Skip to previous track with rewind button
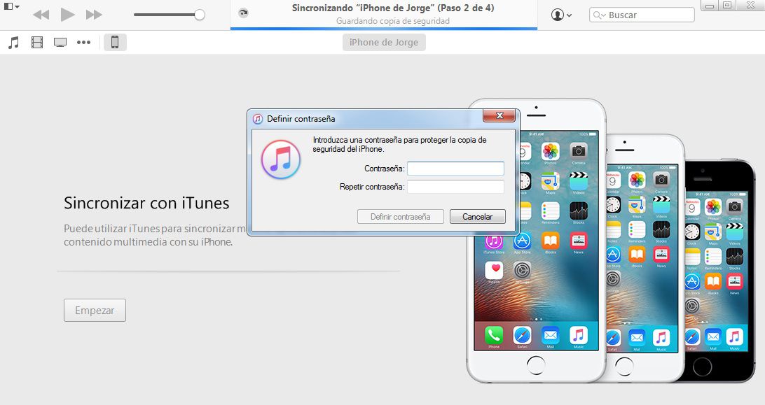Viewport: 765px width, 405px height. point(41,15)
